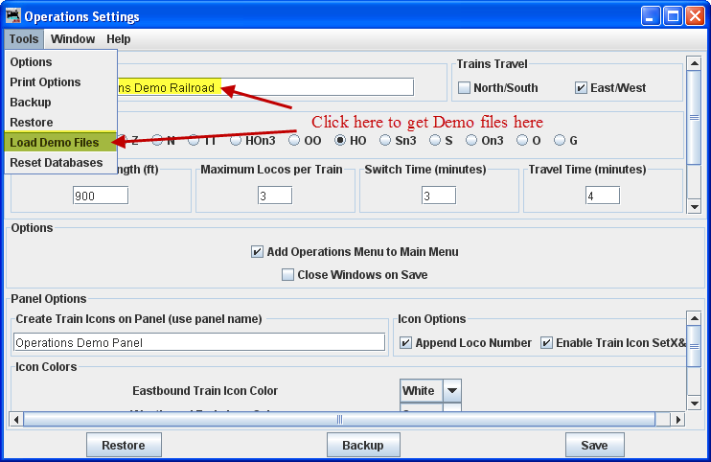Click the horizontal scrollbar right arrow
This screenshot has height=462, width=711.
coord(678,420)
